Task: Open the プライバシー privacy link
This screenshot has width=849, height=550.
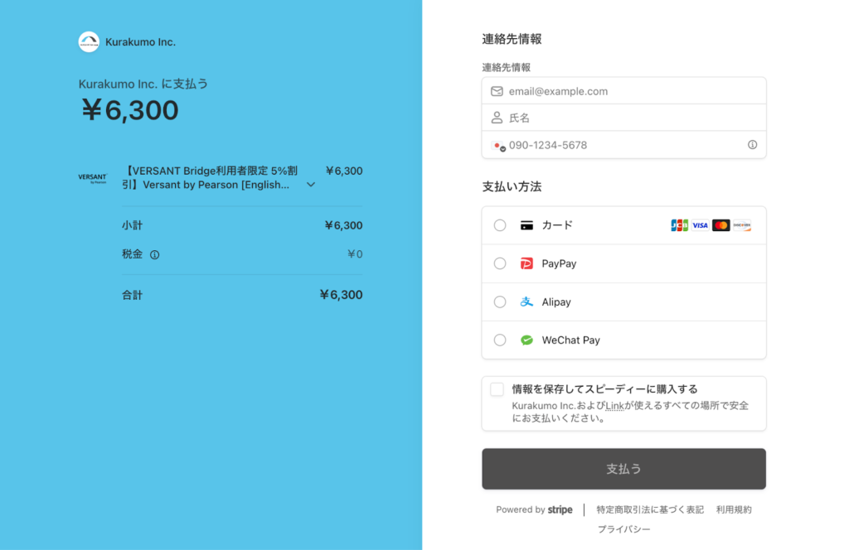Action: tap(623, 529)
